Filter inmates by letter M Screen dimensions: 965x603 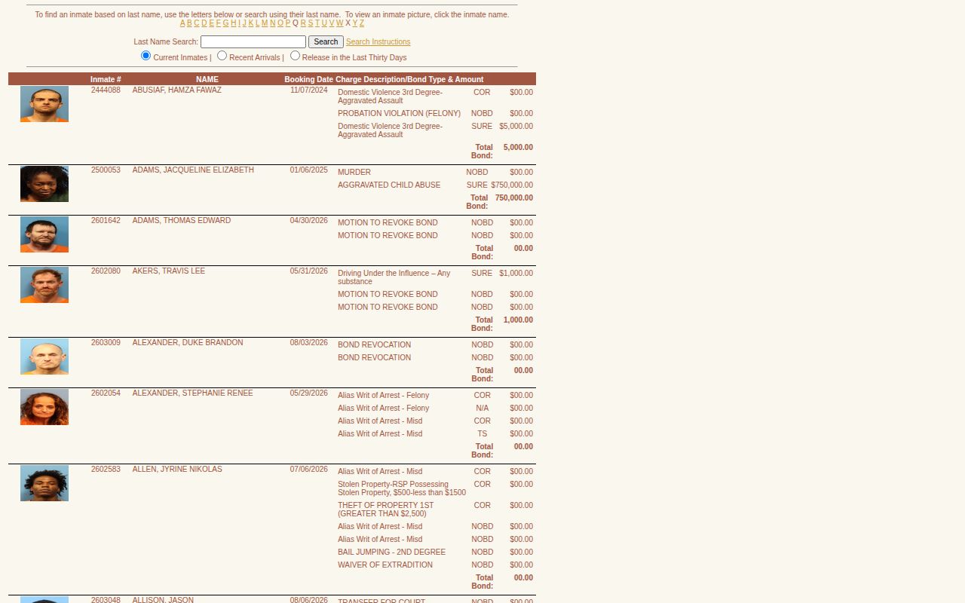265,23
